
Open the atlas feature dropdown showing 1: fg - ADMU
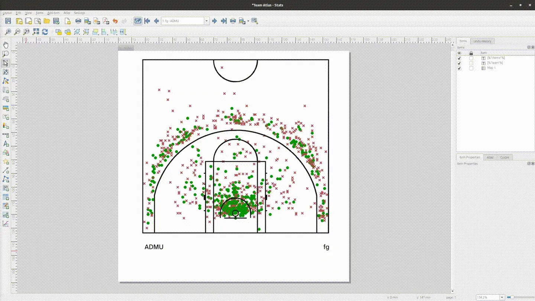pyautogui.click(x=207, y=21)
